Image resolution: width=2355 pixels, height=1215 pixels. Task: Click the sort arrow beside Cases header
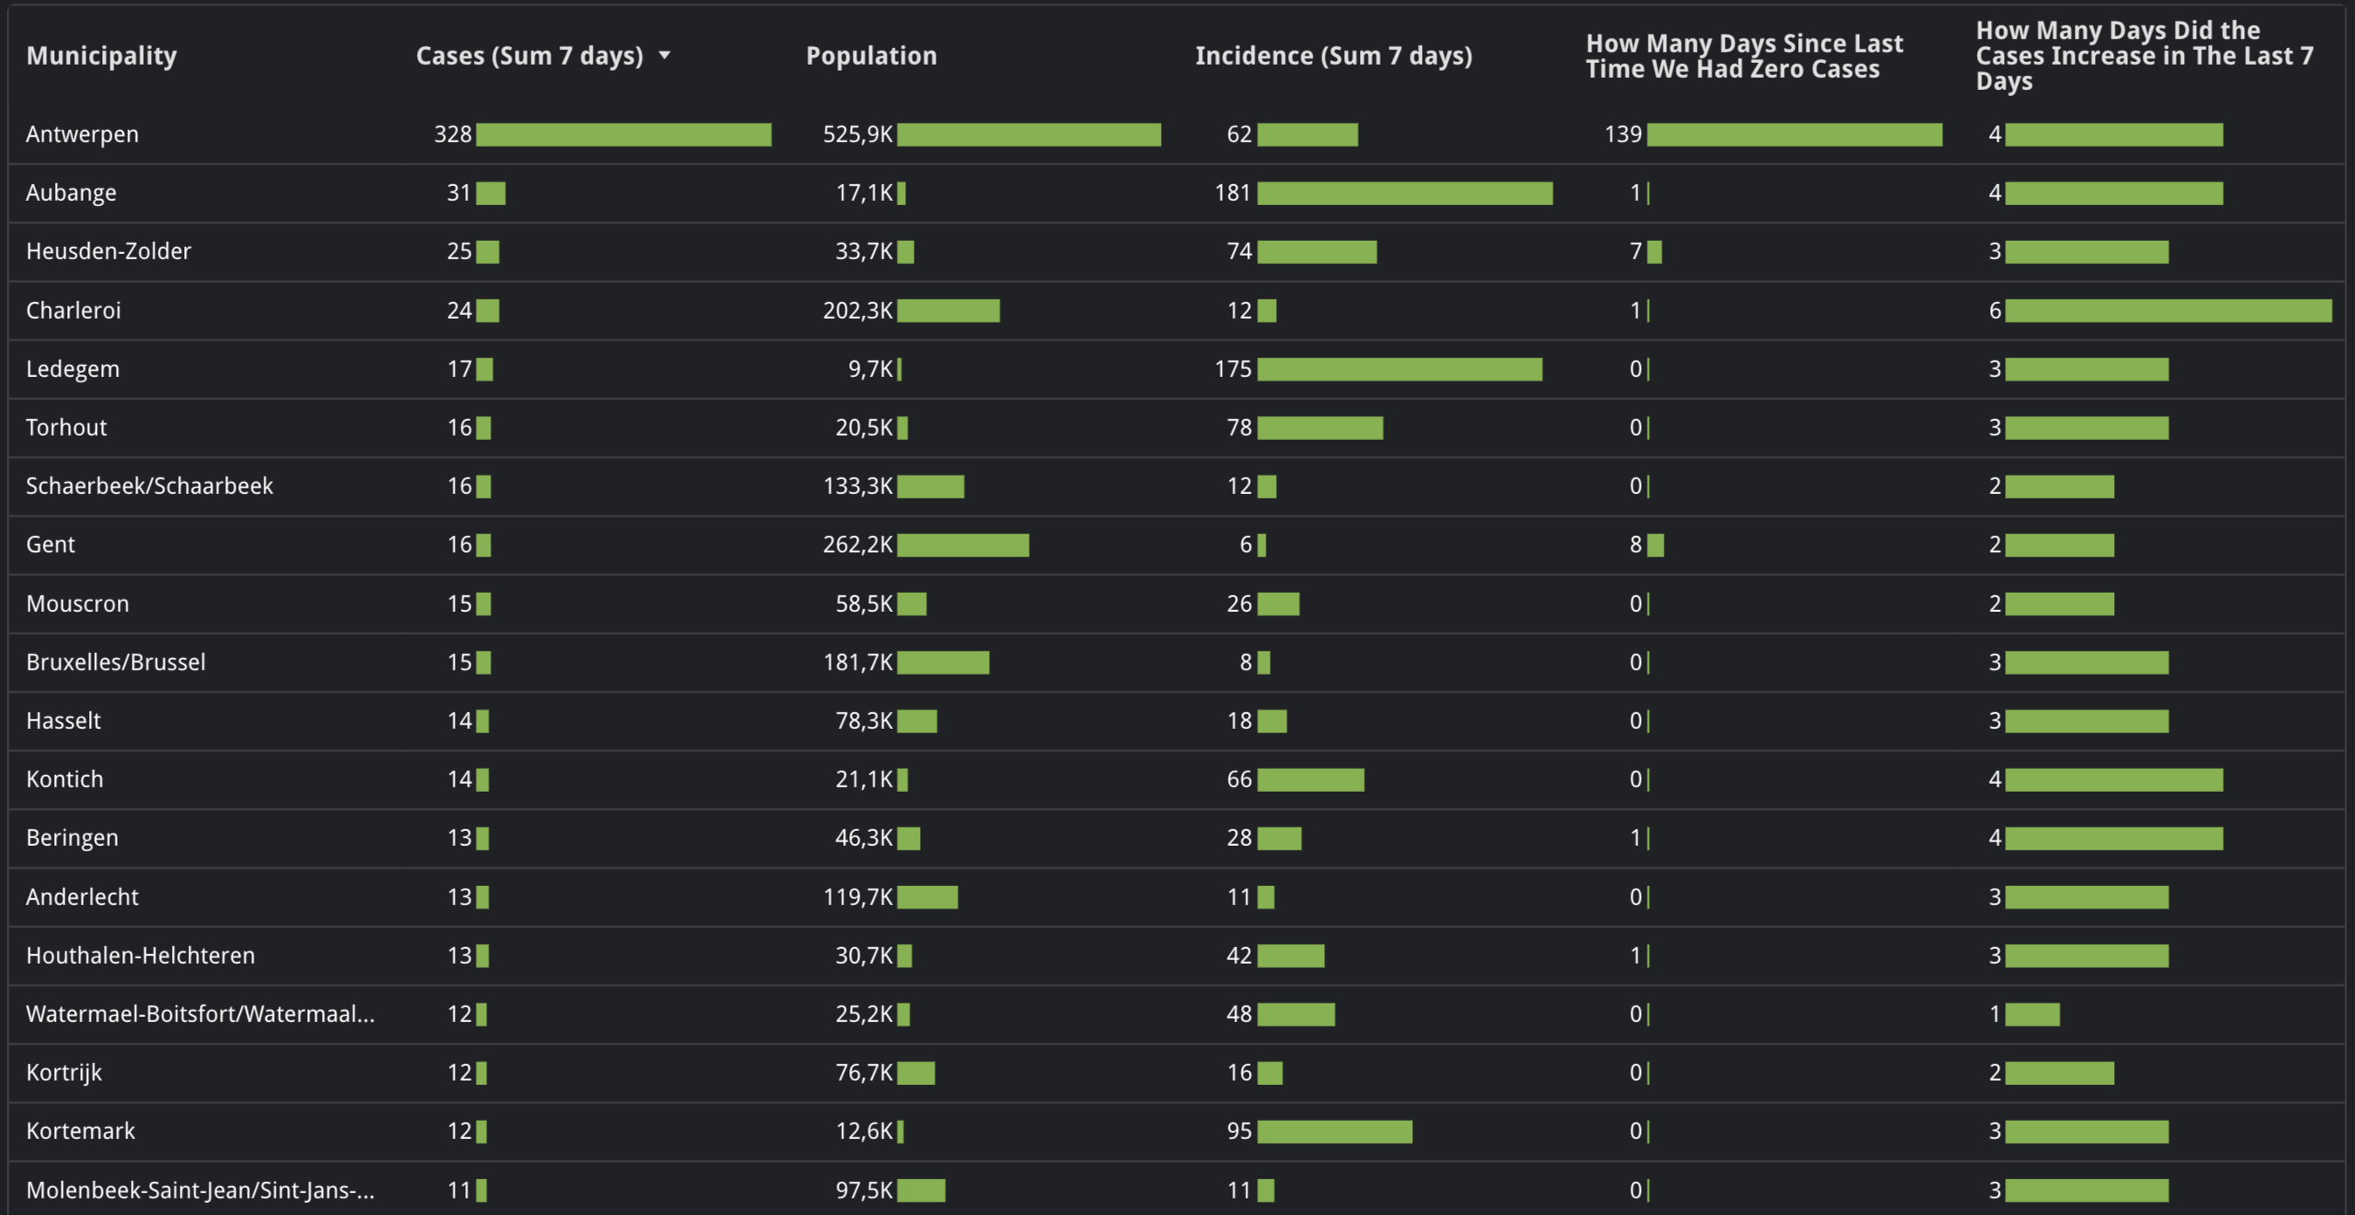[x=664, y=56]
